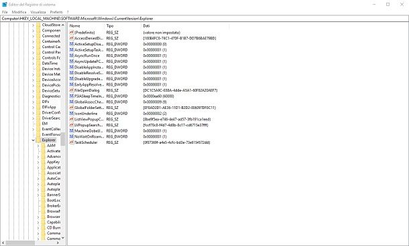Viewport: 409px width, 246px height.
Task: Click the BannerS folder icon
Action: (x=44, y=195)
